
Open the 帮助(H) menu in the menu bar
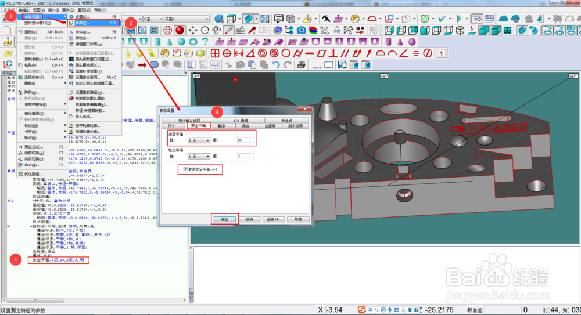100,10
